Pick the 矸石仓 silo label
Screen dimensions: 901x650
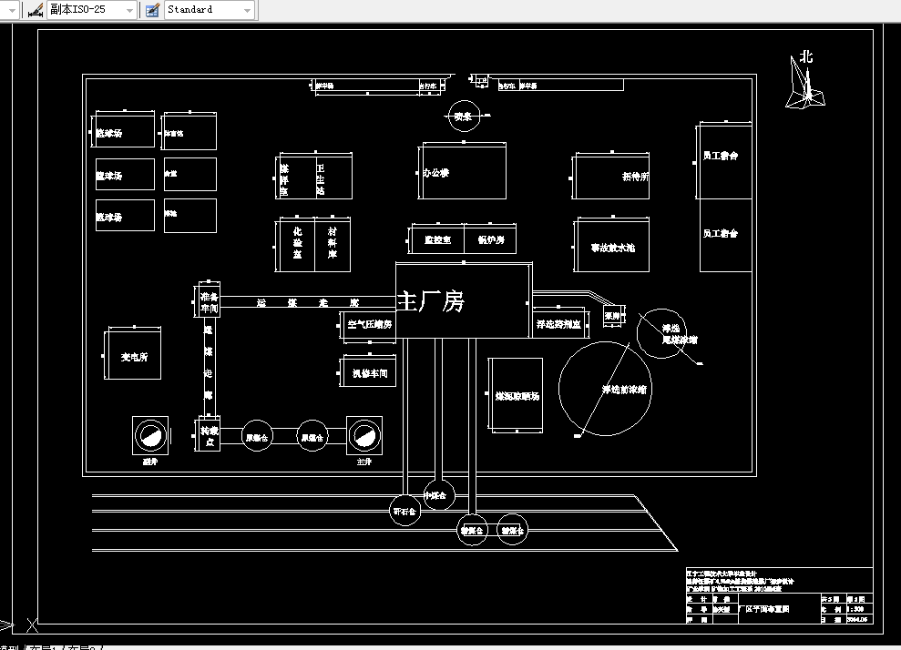404,511
